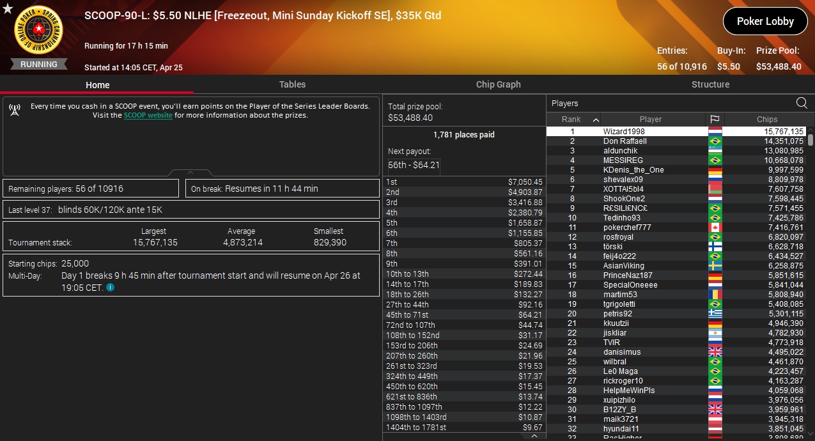Switch to the Home tab
The height and width of the screenshot is (441, 815).
tap(98, 84)
